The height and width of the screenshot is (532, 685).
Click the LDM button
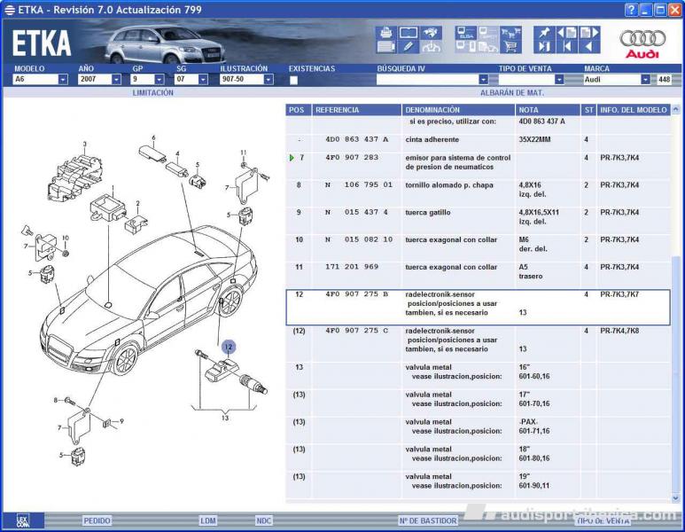tap(208, 520)
